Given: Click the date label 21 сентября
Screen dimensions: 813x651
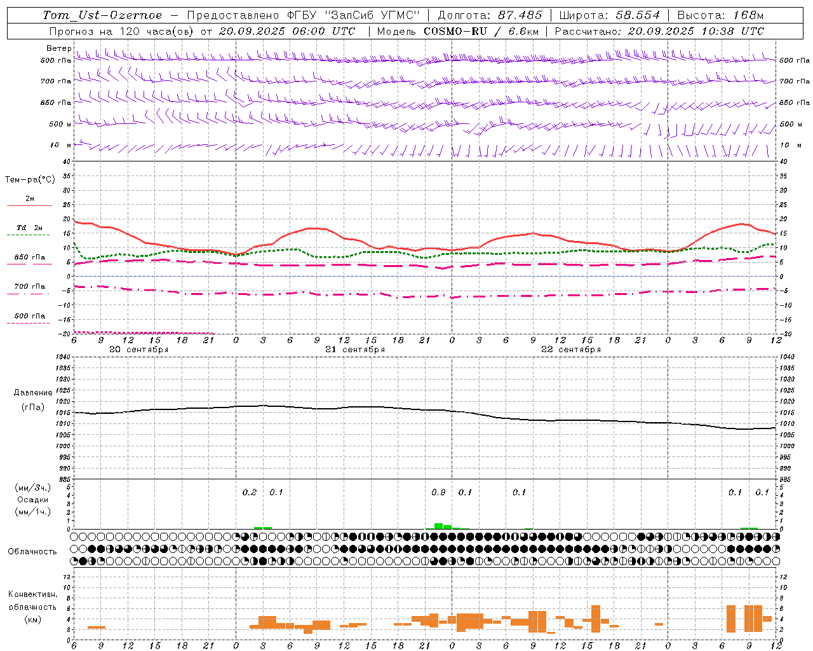Looking at the screenshot, I should (355, 350).
